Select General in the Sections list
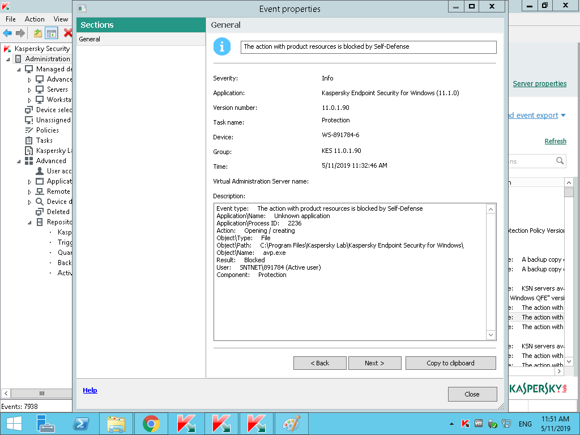The image size is (580, 435). click(x=89, y=39)
